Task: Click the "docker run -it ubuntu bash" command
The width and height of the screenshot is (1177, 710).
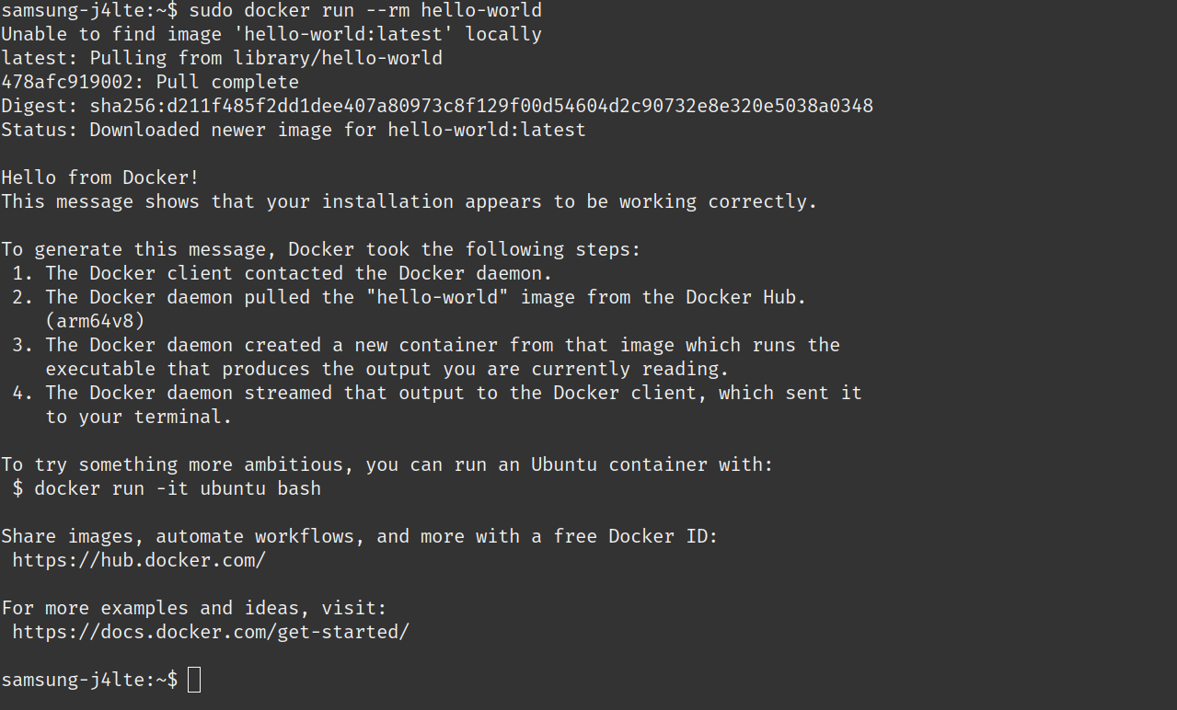Action: 178,488
